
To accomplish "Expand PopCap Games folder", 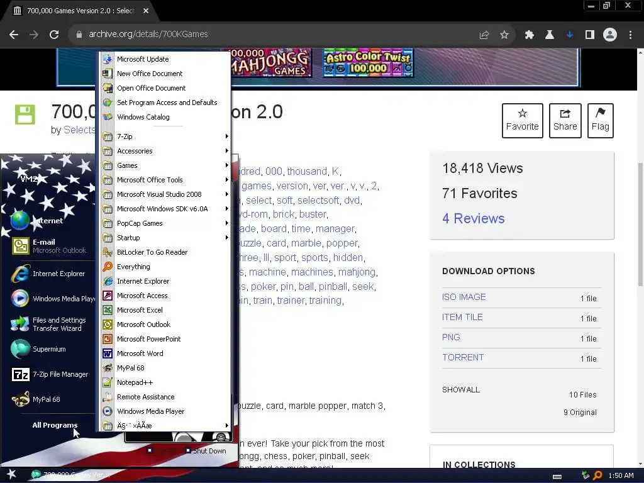I will click(165, 223).
